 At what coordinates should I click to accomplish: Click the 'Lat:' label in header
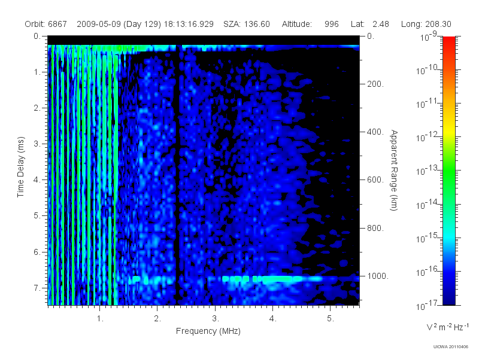357,24
